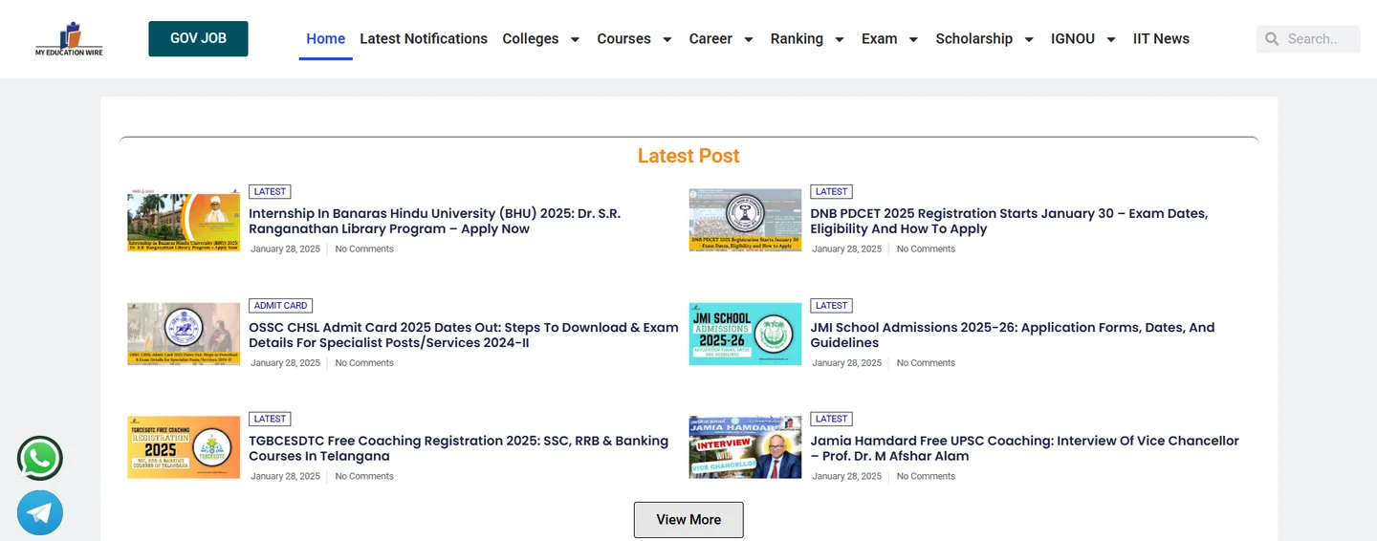Click the Jamia Hamdard interview thumbnail
This screenshot has height=541, width=1377.
(745, 447)
